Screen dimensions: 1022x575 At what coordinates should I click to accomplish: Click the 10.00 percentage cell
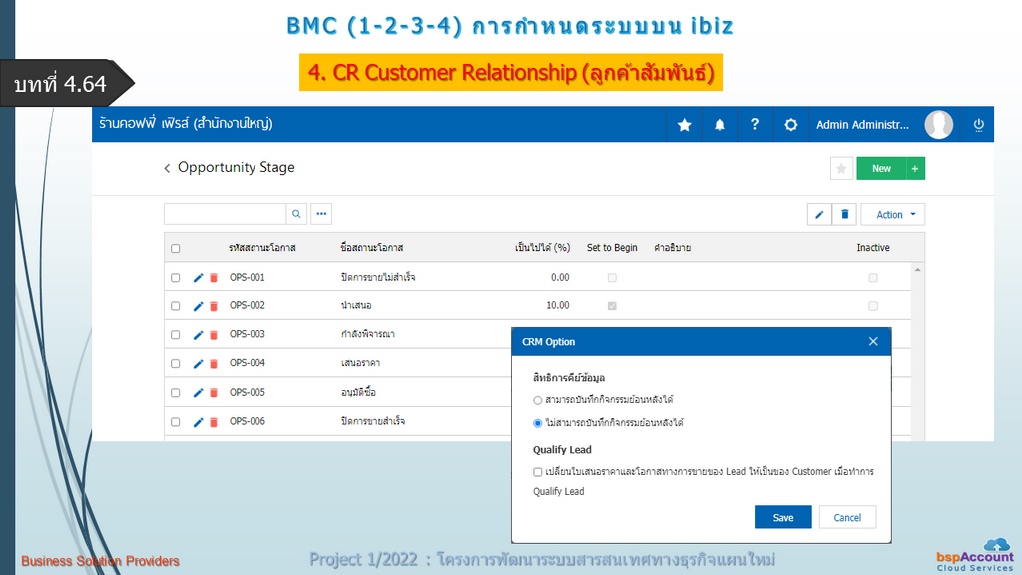pyautogui.click(x=557, y=305)
